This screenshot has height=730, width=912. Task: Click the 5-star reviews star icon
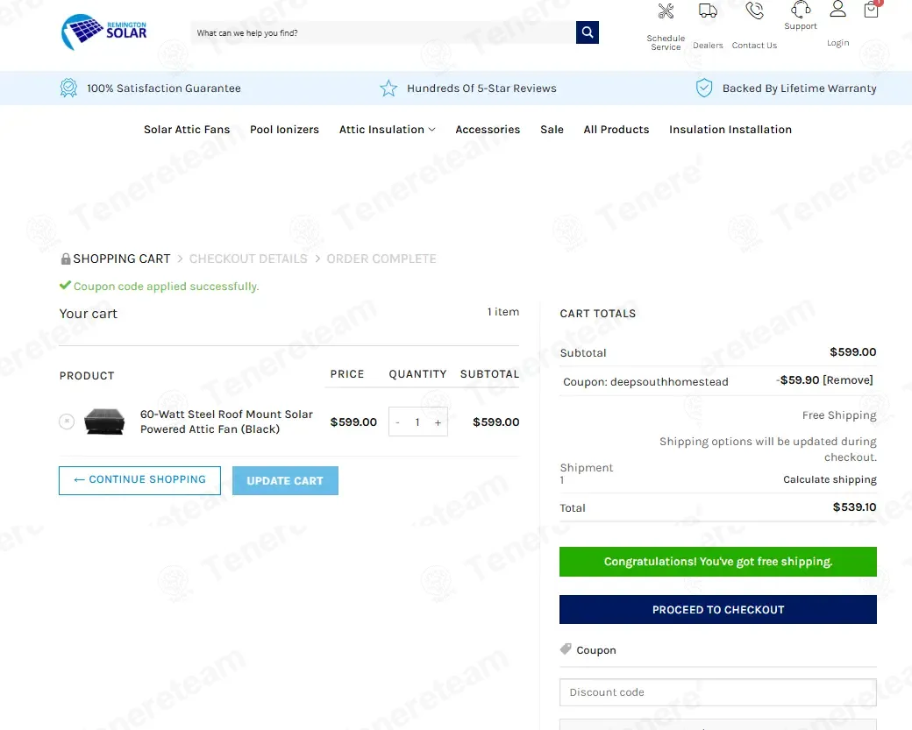coord(388,89)
